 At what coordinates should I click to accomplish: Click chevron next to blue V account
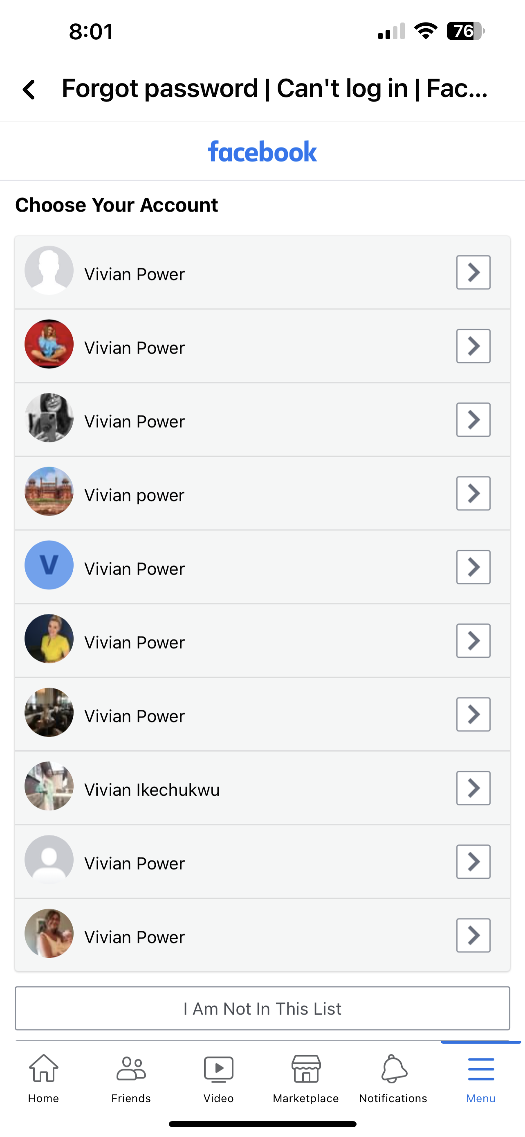point(473,567)
